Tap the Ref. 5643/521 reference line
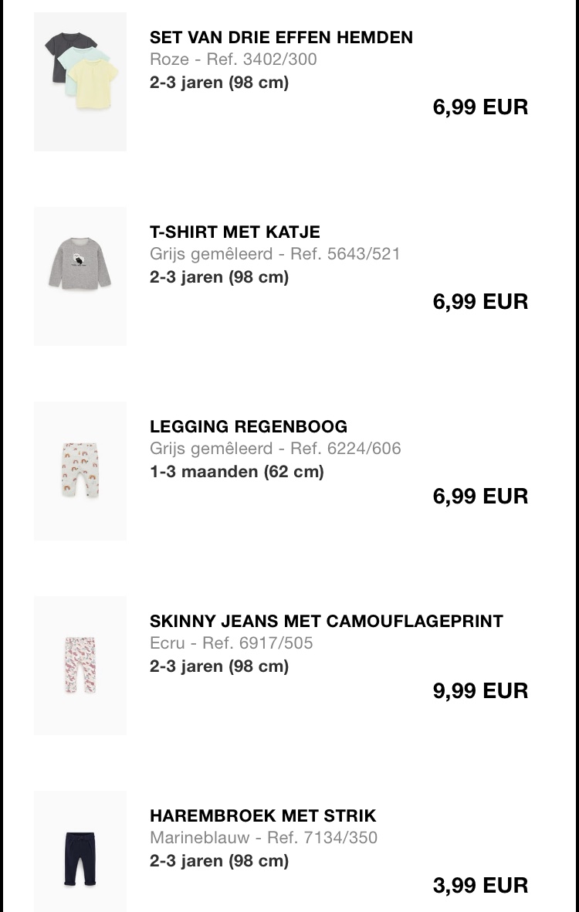579x912 pixels. tap(275, 254)
